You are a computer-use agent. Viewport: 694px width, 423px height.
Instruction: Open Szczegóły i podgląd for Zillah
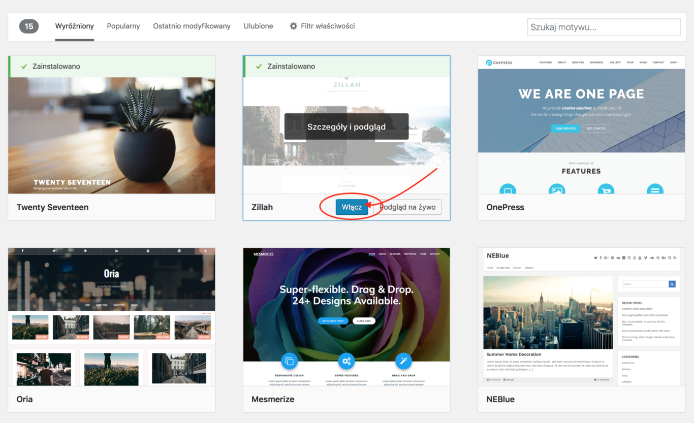click(346, 126)
